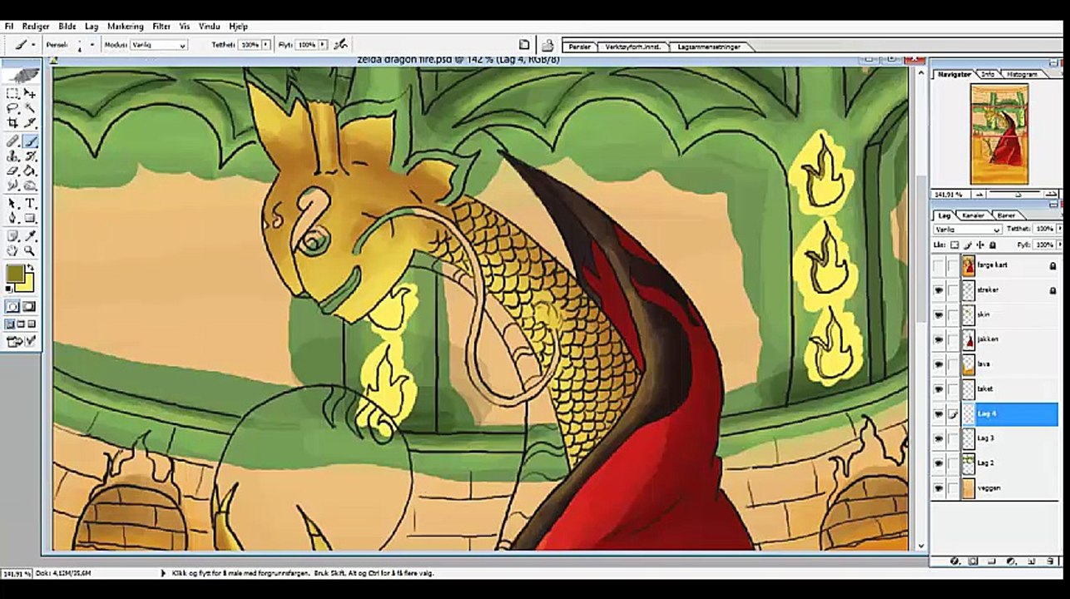Open layer blend mode dropdown Vanlig
This screenshot has height=599, width=1070.
click(x=968, y=229)
